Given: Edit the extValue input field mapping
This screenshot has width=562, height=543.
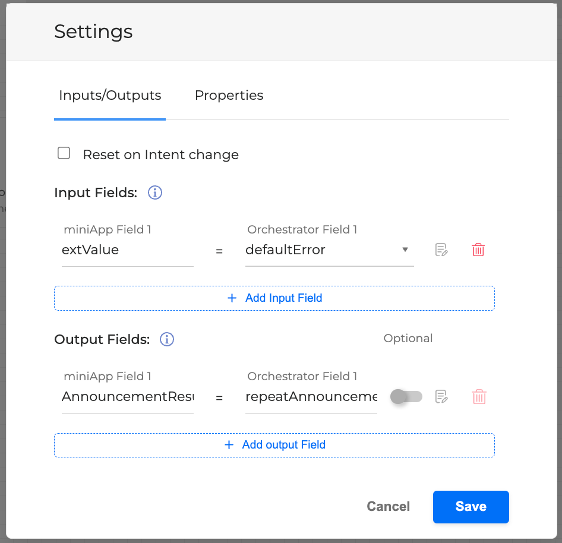Looking at the screenshot, I should 441,250.
